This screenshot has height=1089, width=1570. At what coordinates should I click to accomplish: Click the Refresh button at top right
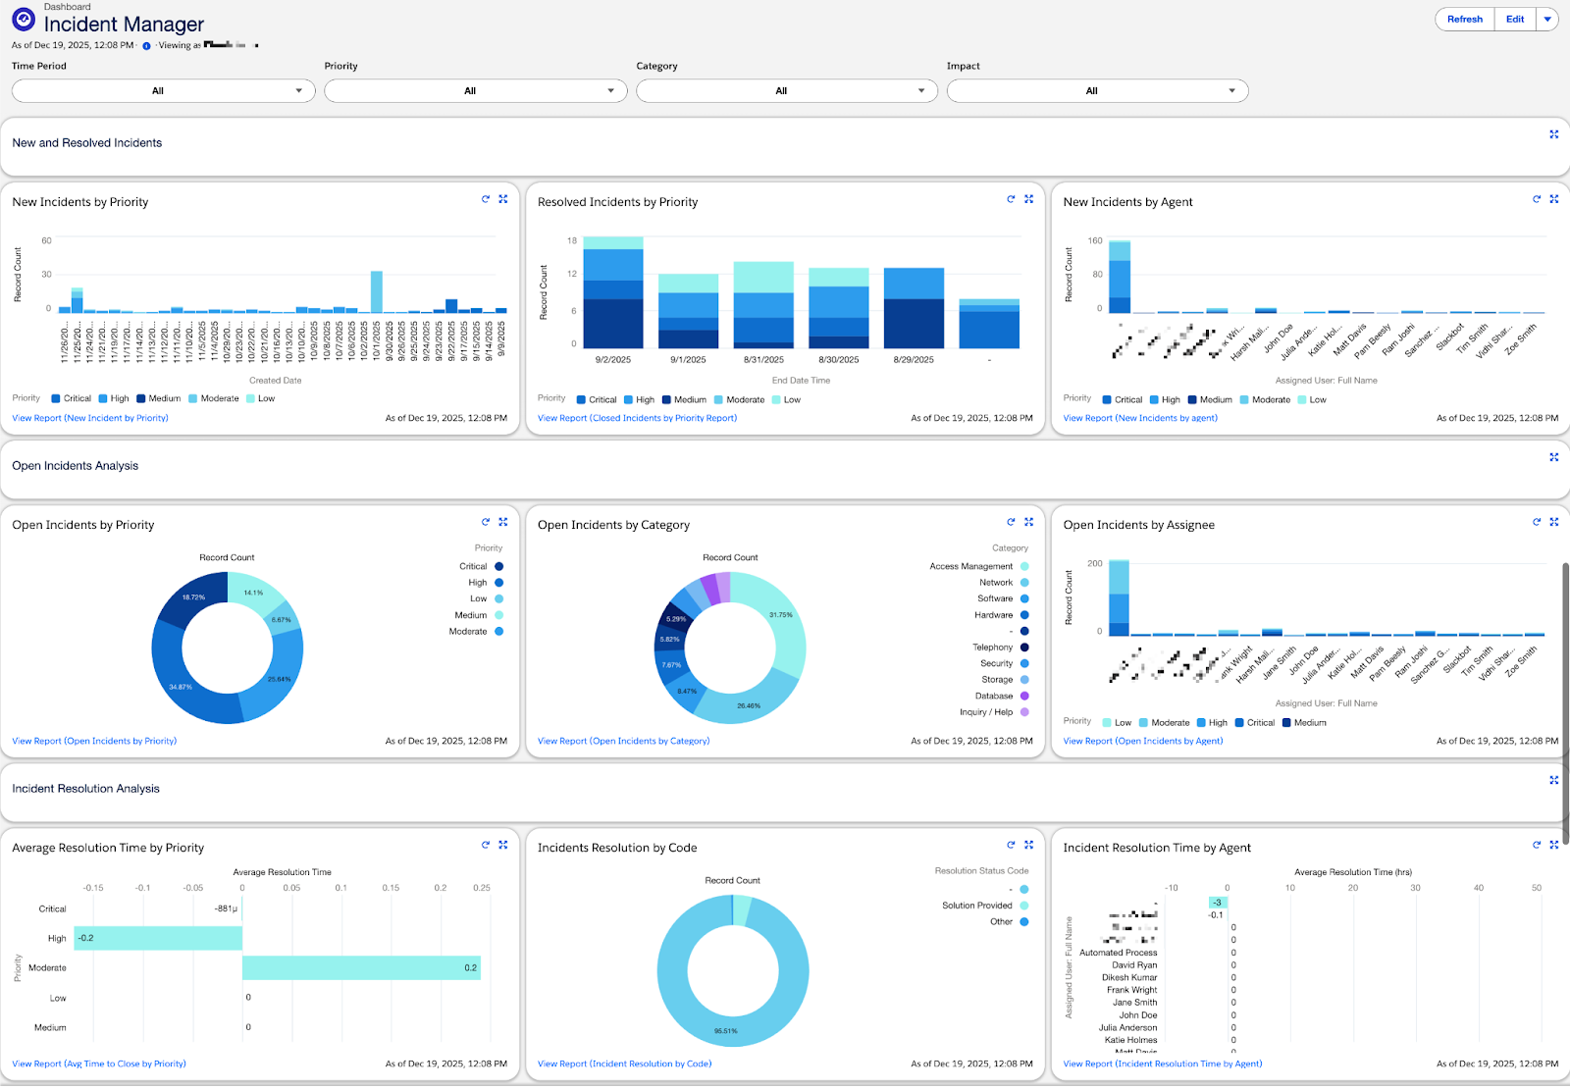click(x=1463, y=19)
